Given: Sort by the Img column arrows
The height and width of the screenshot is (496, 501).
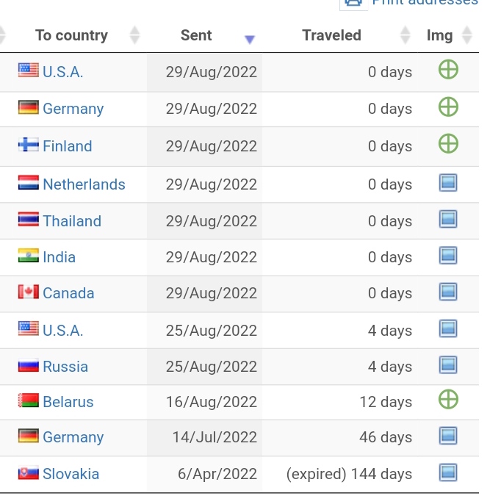Looking at the screenshot, I should 466,35.
